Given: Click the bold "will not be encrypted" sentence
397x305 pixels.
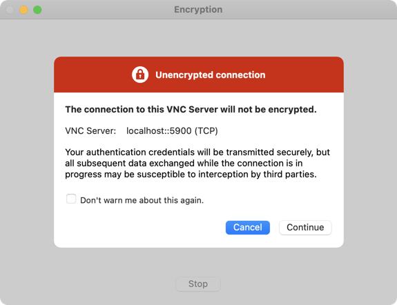Looking at the screenshot, I should 191,109.
